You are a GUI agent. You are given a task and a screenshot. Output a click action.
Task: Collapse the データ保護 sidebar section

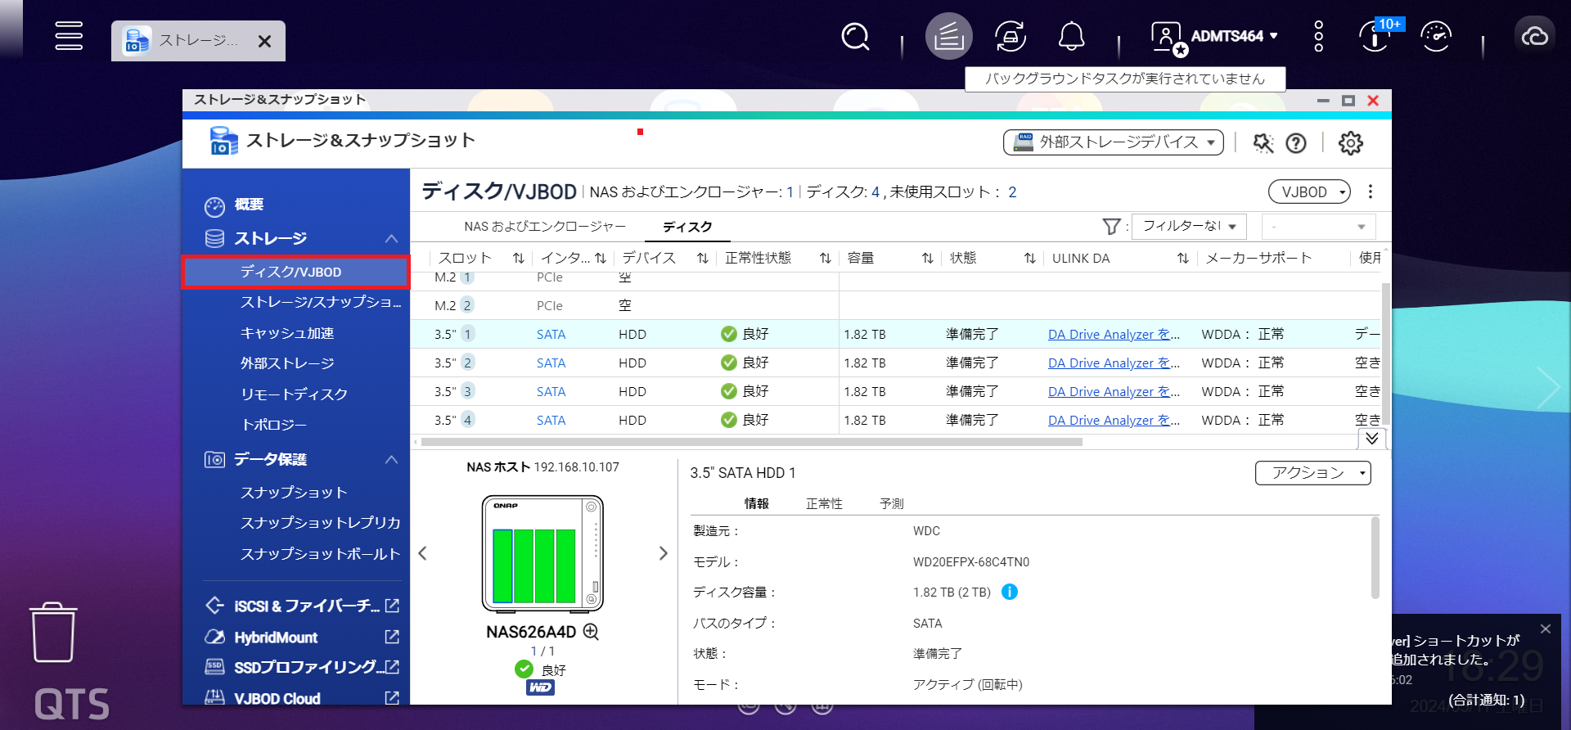[x=391, y=459]
